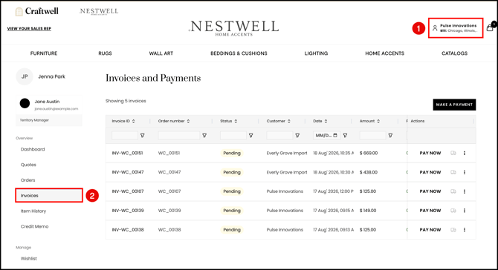Click the JP avatar for Jenna Park
Screen dimensions: 498x270
[25, 76]
